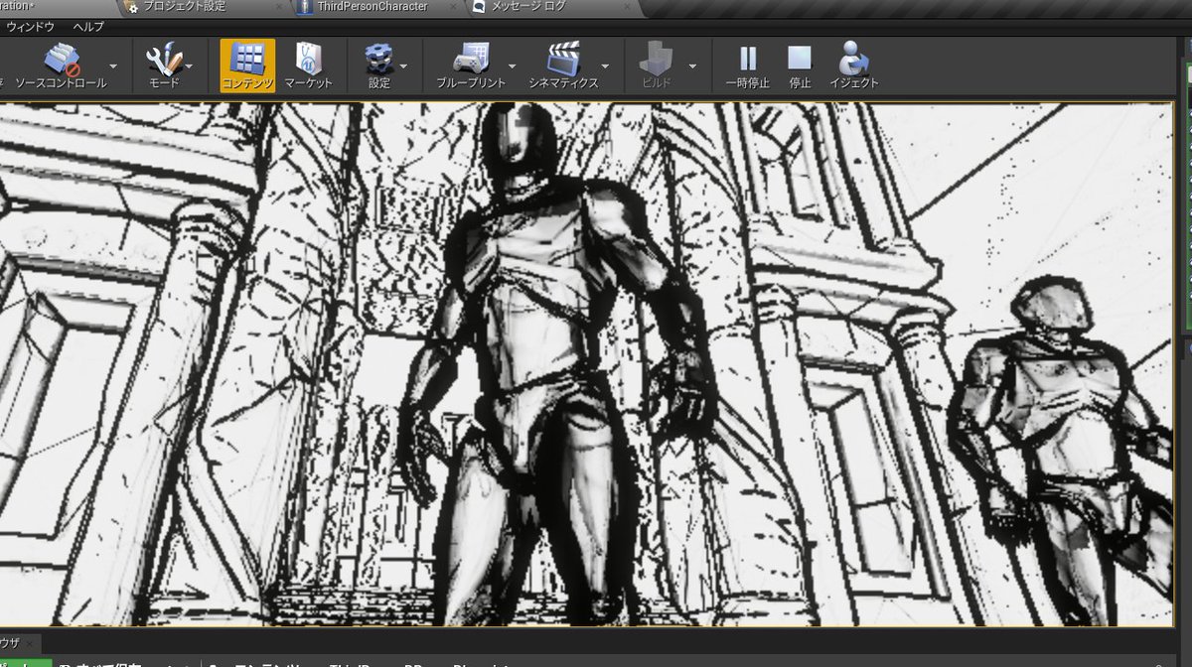Image resolution: width=1192 pixels, height=667 pixels.
Task: Expand the ソースコントロール dropdown arrow
Action: pyautogui.click(x=113, y=67)
